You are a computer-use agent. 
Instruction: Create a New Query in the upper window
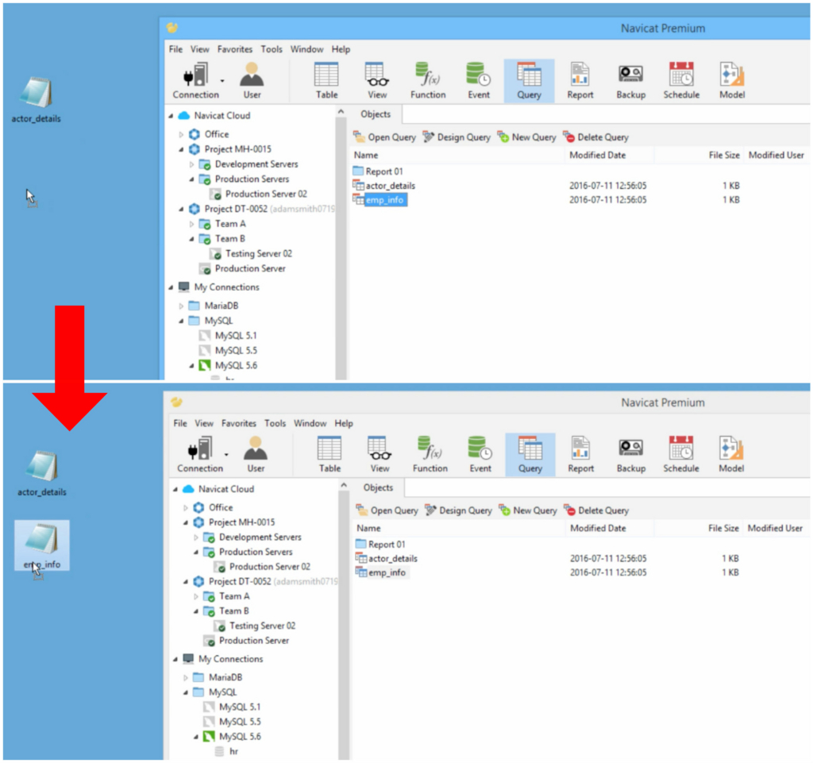coord(527,137)
